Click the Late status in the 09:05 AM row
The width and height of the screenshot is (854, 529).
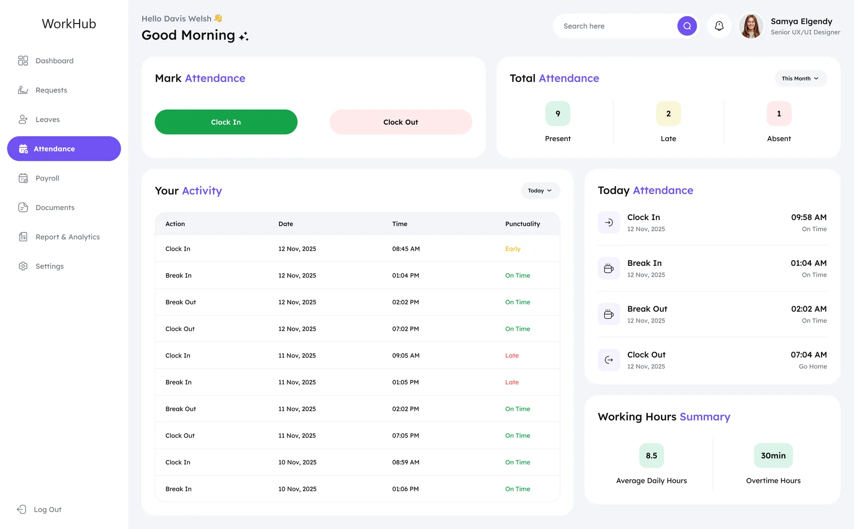(512, 355)
